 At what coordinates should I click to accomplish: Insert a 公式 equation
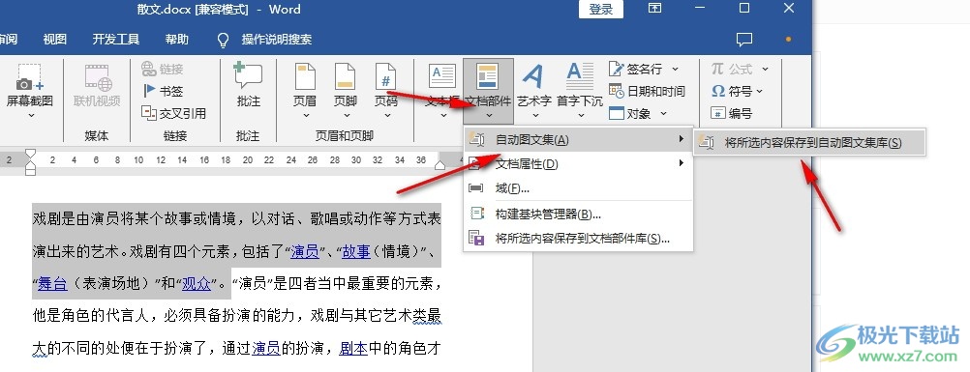point(733,69)
